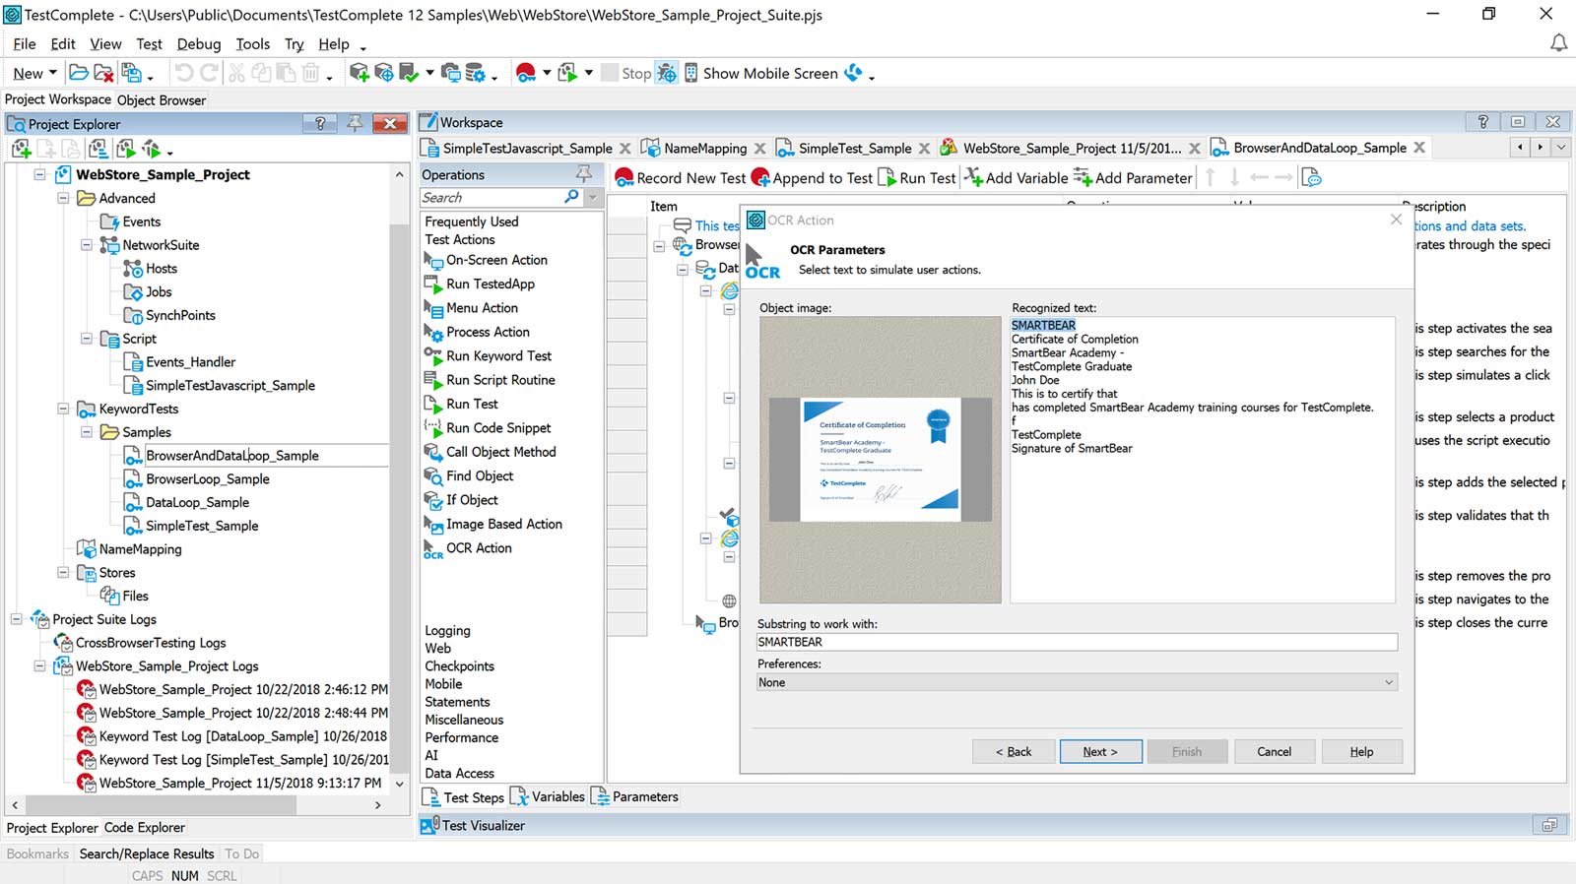Pin the Project Explorer panel
The width and height of the screenshot is (1576, 884).
[355, 123]
